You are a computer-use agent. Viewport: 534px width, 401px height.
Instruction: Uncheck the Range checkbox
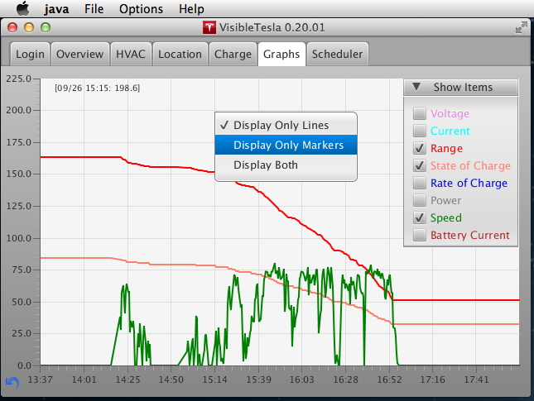420,148
